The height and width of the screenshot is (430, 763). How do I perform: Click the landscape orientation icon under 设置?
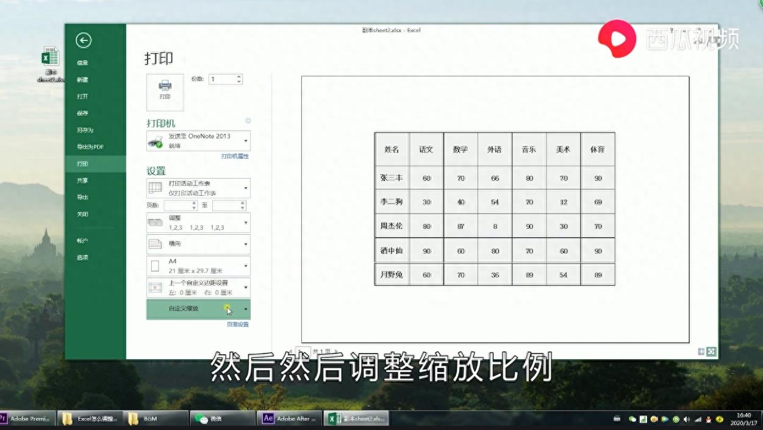tap(159, 243)
